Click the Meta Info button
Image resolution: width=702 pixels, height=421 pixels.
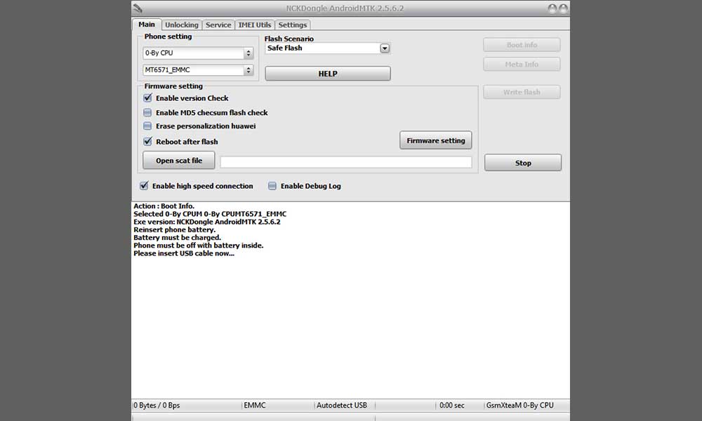[x=522, y=64]
